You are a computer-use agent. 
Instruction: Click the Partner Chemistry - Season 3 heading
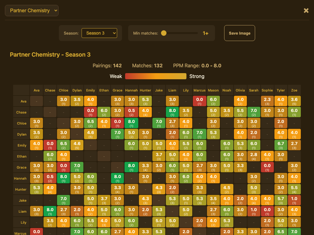coord(50,54)
